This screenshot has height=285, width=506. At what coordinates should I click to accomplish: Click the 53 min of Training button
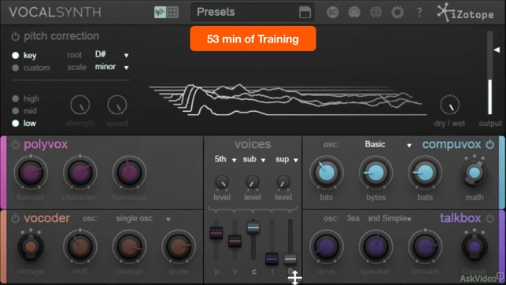click(253, 39)
